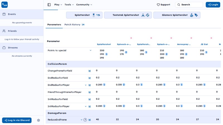Open the settings gear icon
The image size is (223, 125).
tap(38, 120)
